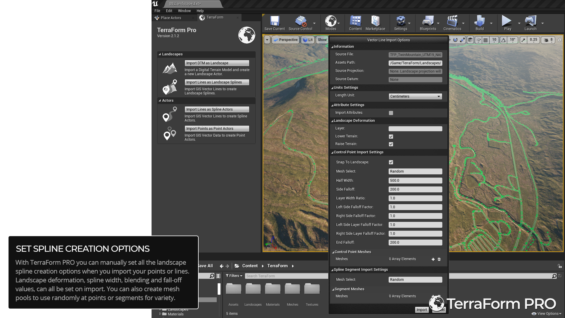The image size is (565, 318).
Task: Go forward in Content Browser history
Action: coord(227,266)
